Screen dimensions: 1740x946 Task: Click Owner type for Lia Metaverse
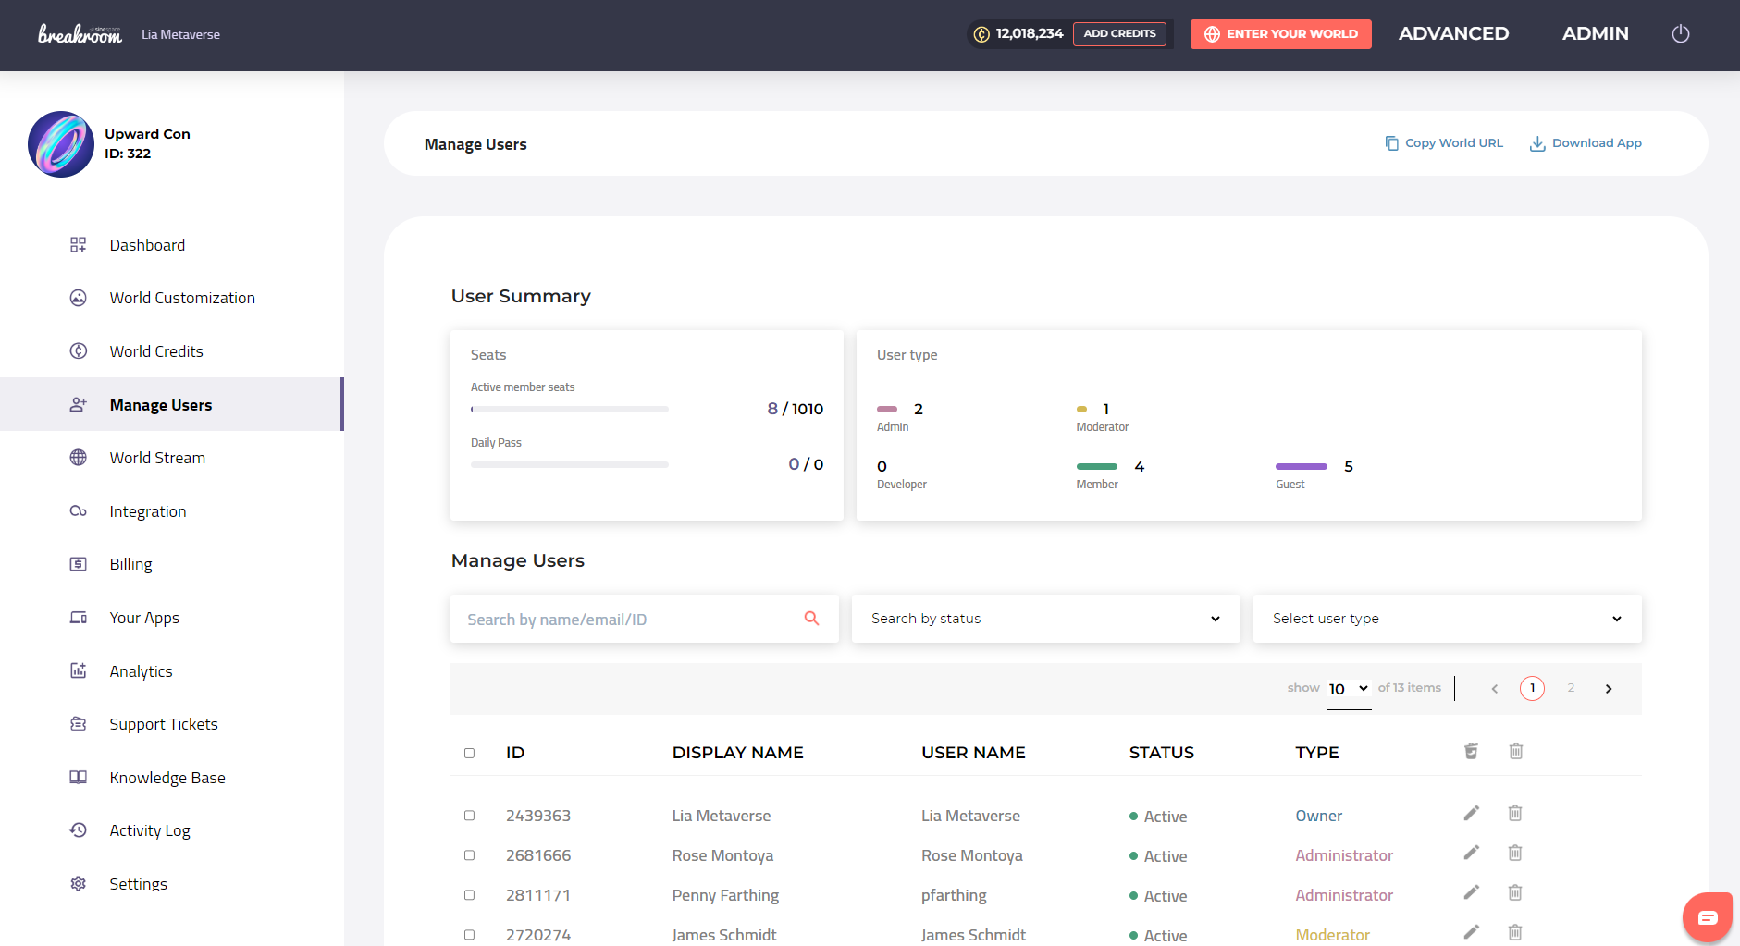(x=1318, y=816)
